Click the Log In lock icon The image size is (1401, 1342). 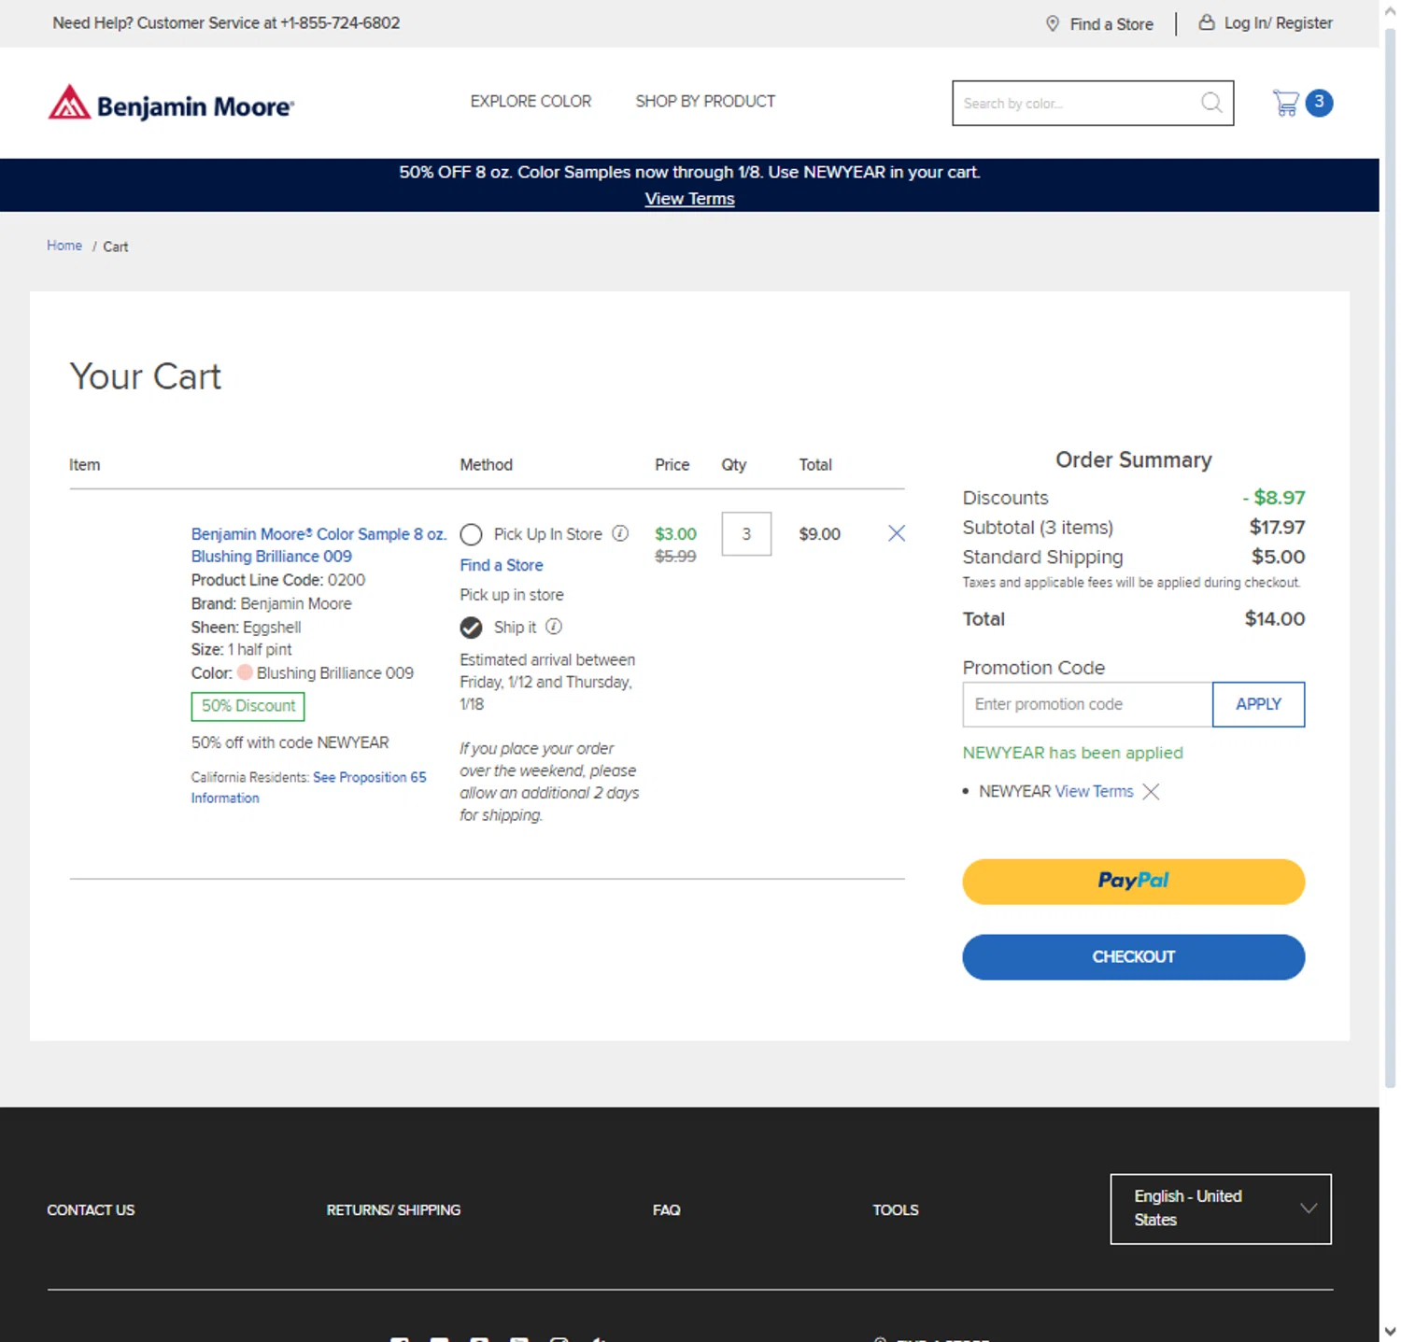(x=1207, y=22)
